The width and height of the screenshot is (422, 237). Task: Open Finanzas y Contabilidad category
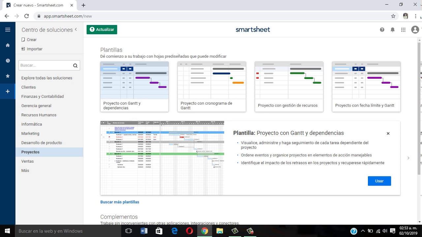(x=43, y=96)
